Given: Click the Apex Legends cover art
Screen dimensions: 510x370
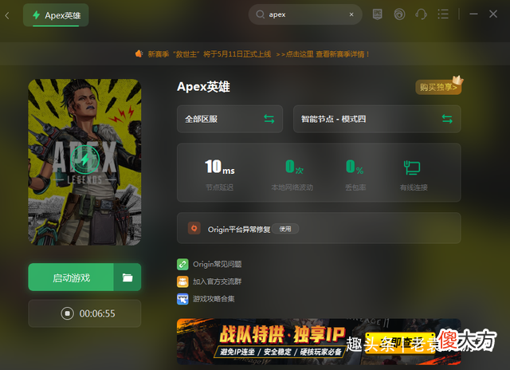Looking at the screenshot, I should click(84, 162).
